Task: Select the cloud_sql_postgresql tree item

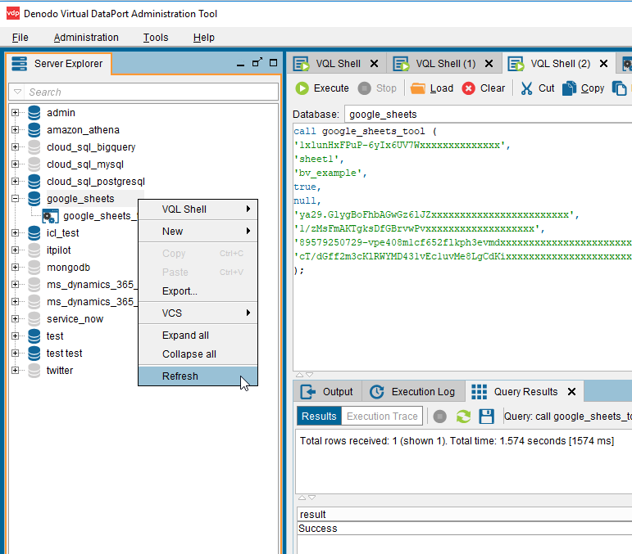Action: coord(96,182)
